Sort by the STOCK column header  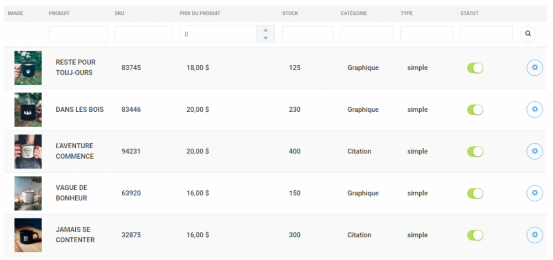pos(290,13)
